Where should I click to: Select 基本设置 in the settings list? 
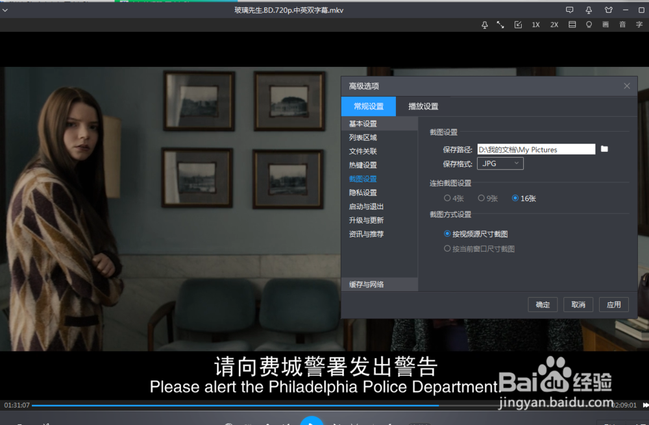pyautogui.click(x=379, y=124)
